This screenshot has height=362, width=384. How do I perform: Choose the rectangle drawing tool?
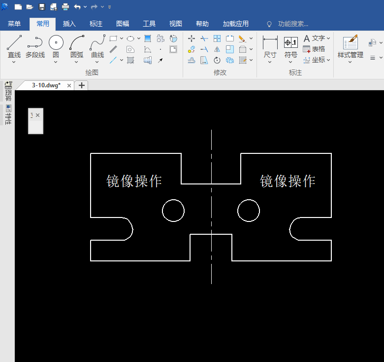coord(113,38)
